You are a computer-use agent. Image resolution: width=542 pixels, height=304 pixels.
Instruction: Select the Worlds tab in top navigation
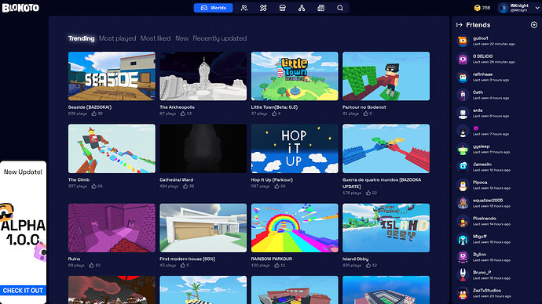click(x=214, y=8)
